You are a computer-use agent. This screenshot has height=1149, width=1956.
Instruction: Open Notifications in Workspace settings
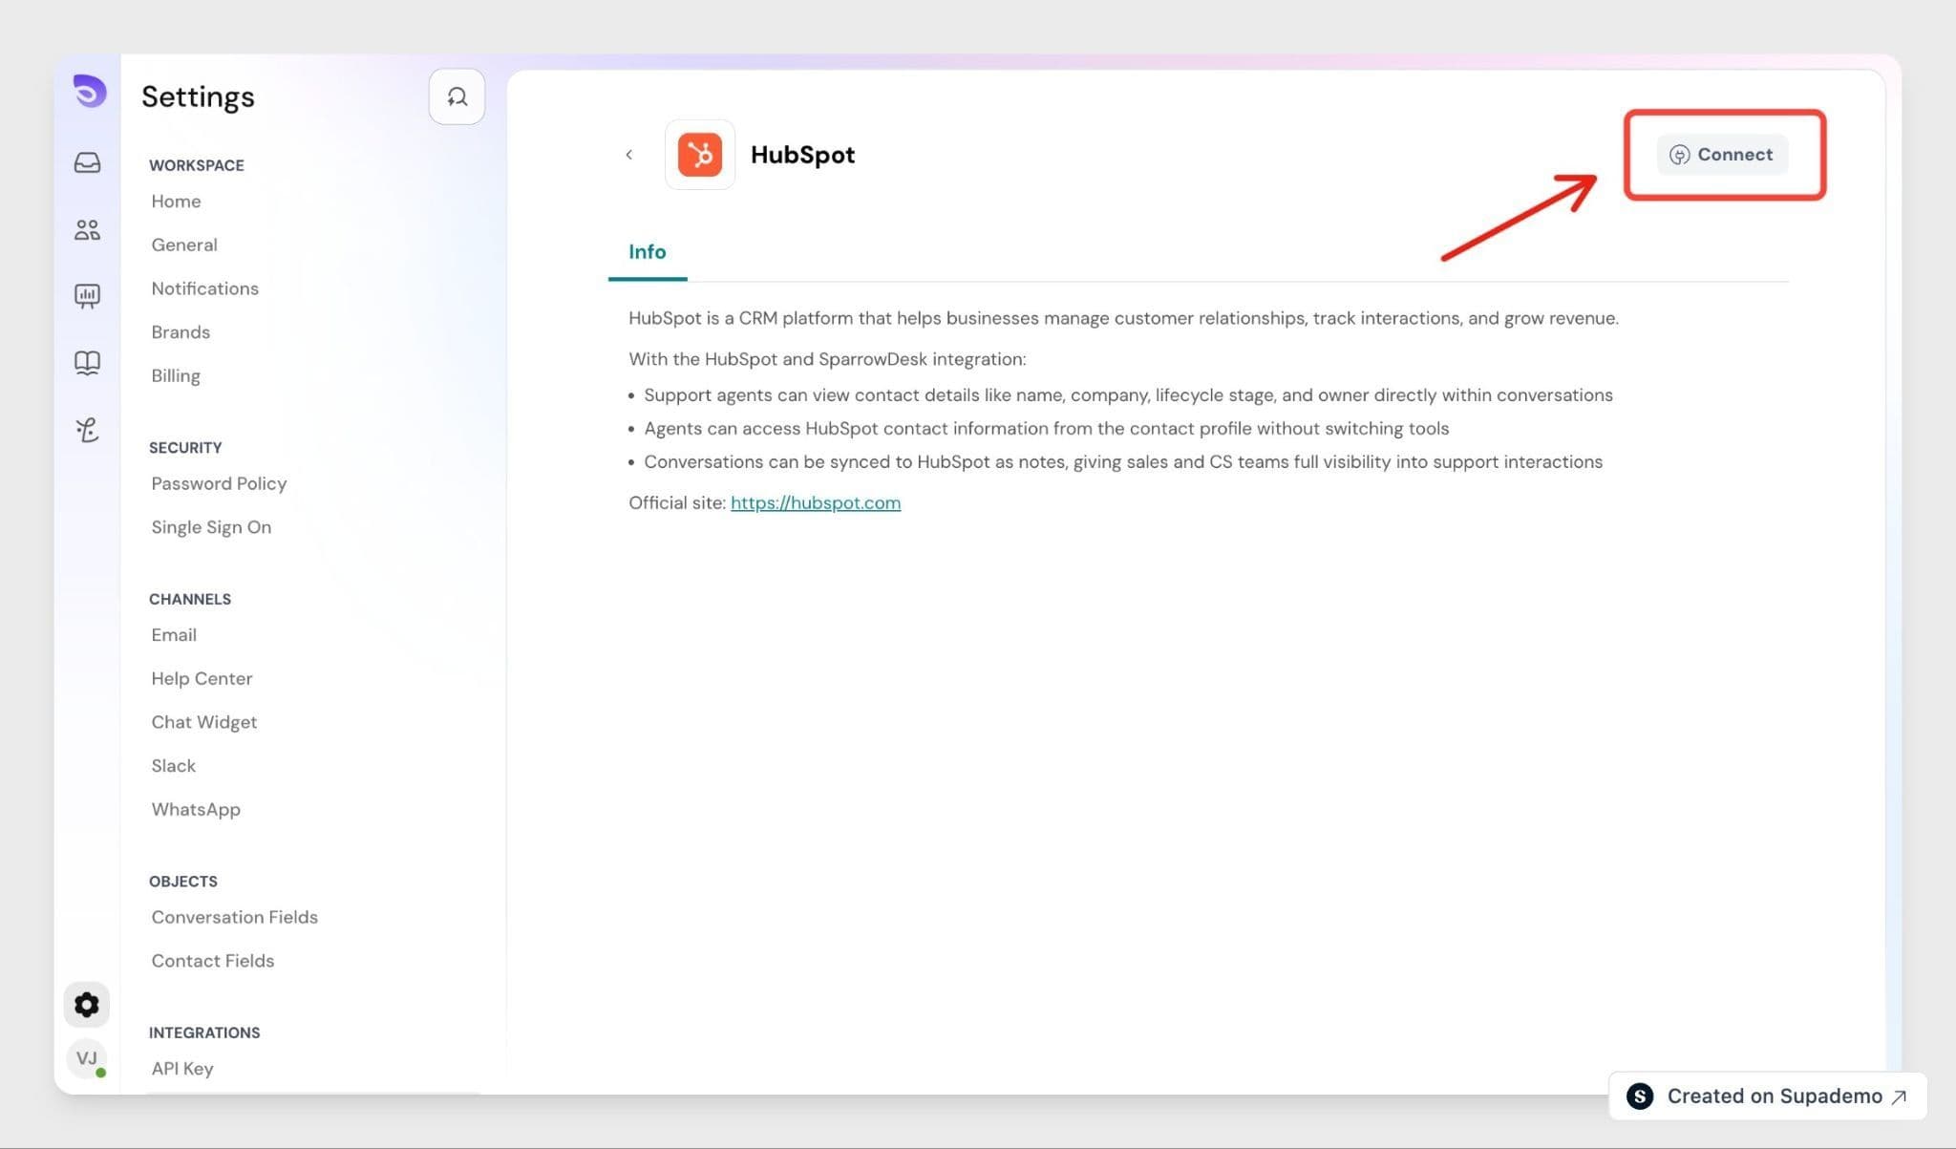click(x=204, y=288)
